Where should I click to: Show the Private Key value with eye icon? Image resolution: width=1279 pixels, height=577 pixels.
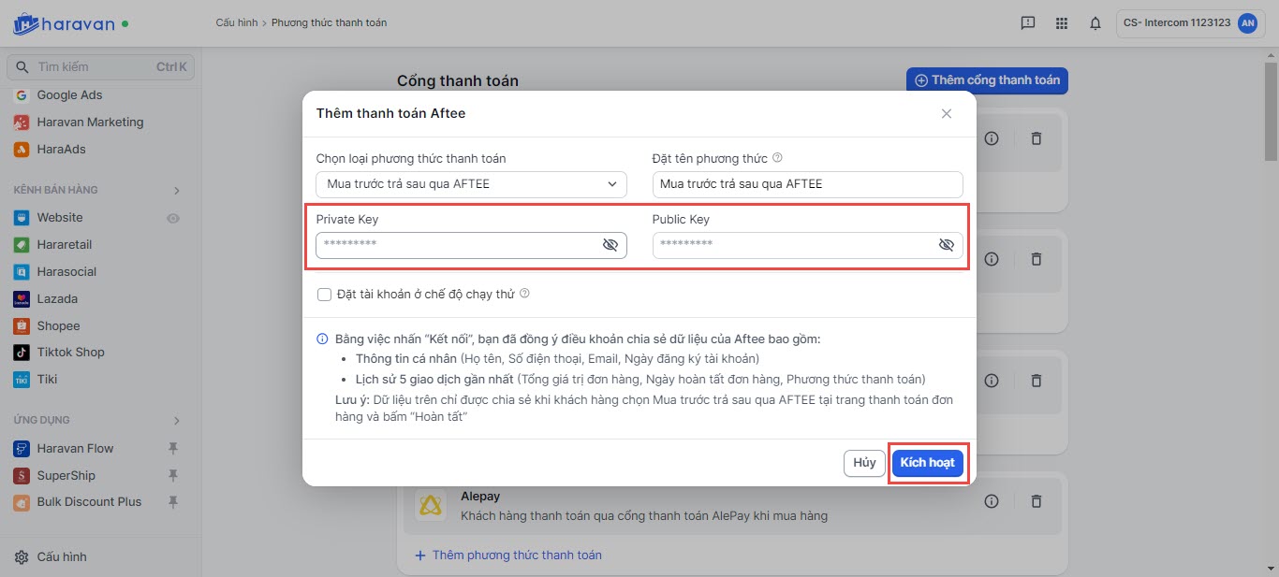click(x=610, y=245)
